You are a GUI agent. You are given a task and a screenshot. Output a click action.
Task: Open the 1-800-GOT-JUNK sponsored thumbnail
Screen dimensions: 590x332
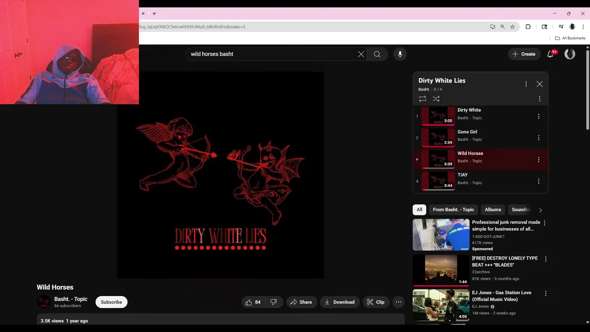[441, 235]
